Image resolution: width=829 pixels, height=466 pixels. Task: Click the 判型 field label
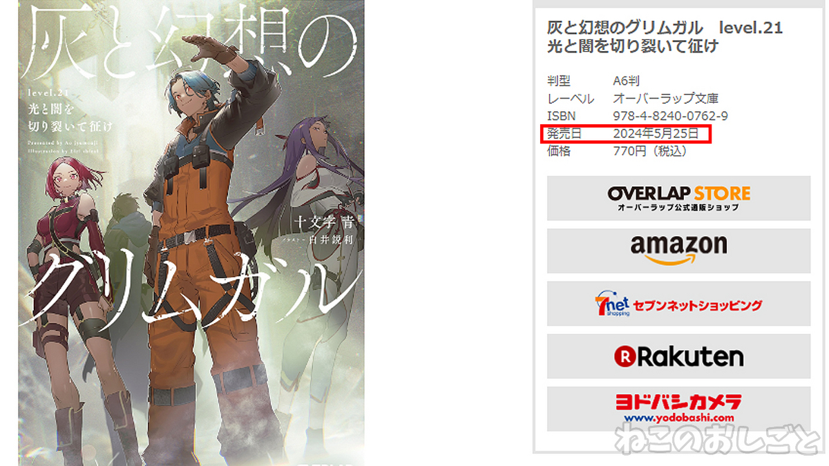(559, 81)
